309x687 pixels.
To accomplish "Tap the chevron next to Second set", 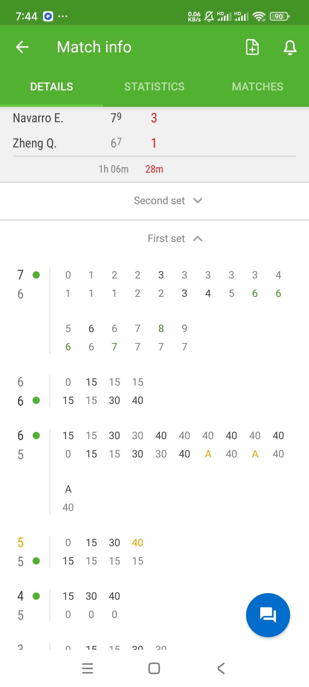I will coord(198,201).
